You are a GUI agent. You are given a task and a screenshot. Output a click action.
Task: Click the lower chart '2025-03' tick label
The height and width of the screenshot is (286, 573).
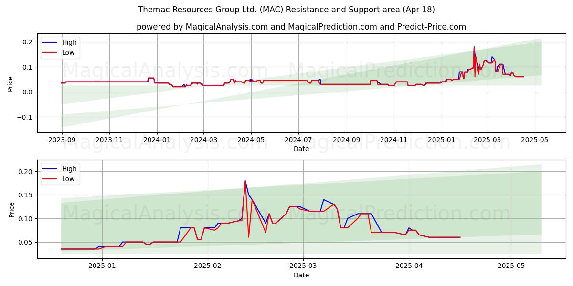coord(304,266)
